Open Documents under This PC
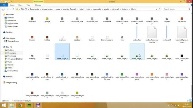This screenshot has height=108, width=193. pos(12,53)
